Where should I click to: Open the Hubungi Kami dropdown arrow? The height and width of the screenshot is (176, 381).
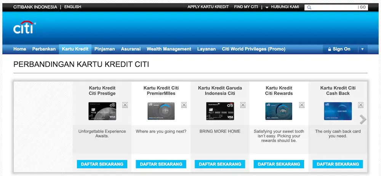point(267,8)
